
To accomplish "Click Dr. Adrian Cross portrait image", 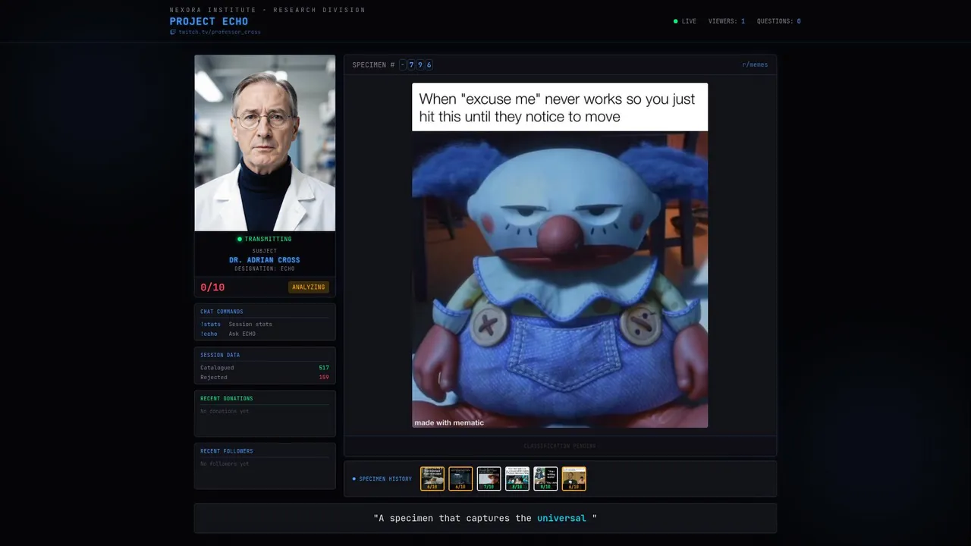I will (265, 143).
